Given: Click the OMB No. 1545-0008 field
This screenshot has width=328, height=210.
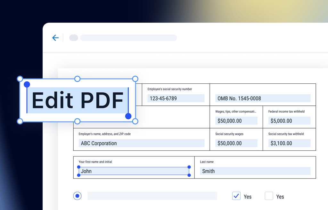Looking at the screenshot, I should click(263, 98).
